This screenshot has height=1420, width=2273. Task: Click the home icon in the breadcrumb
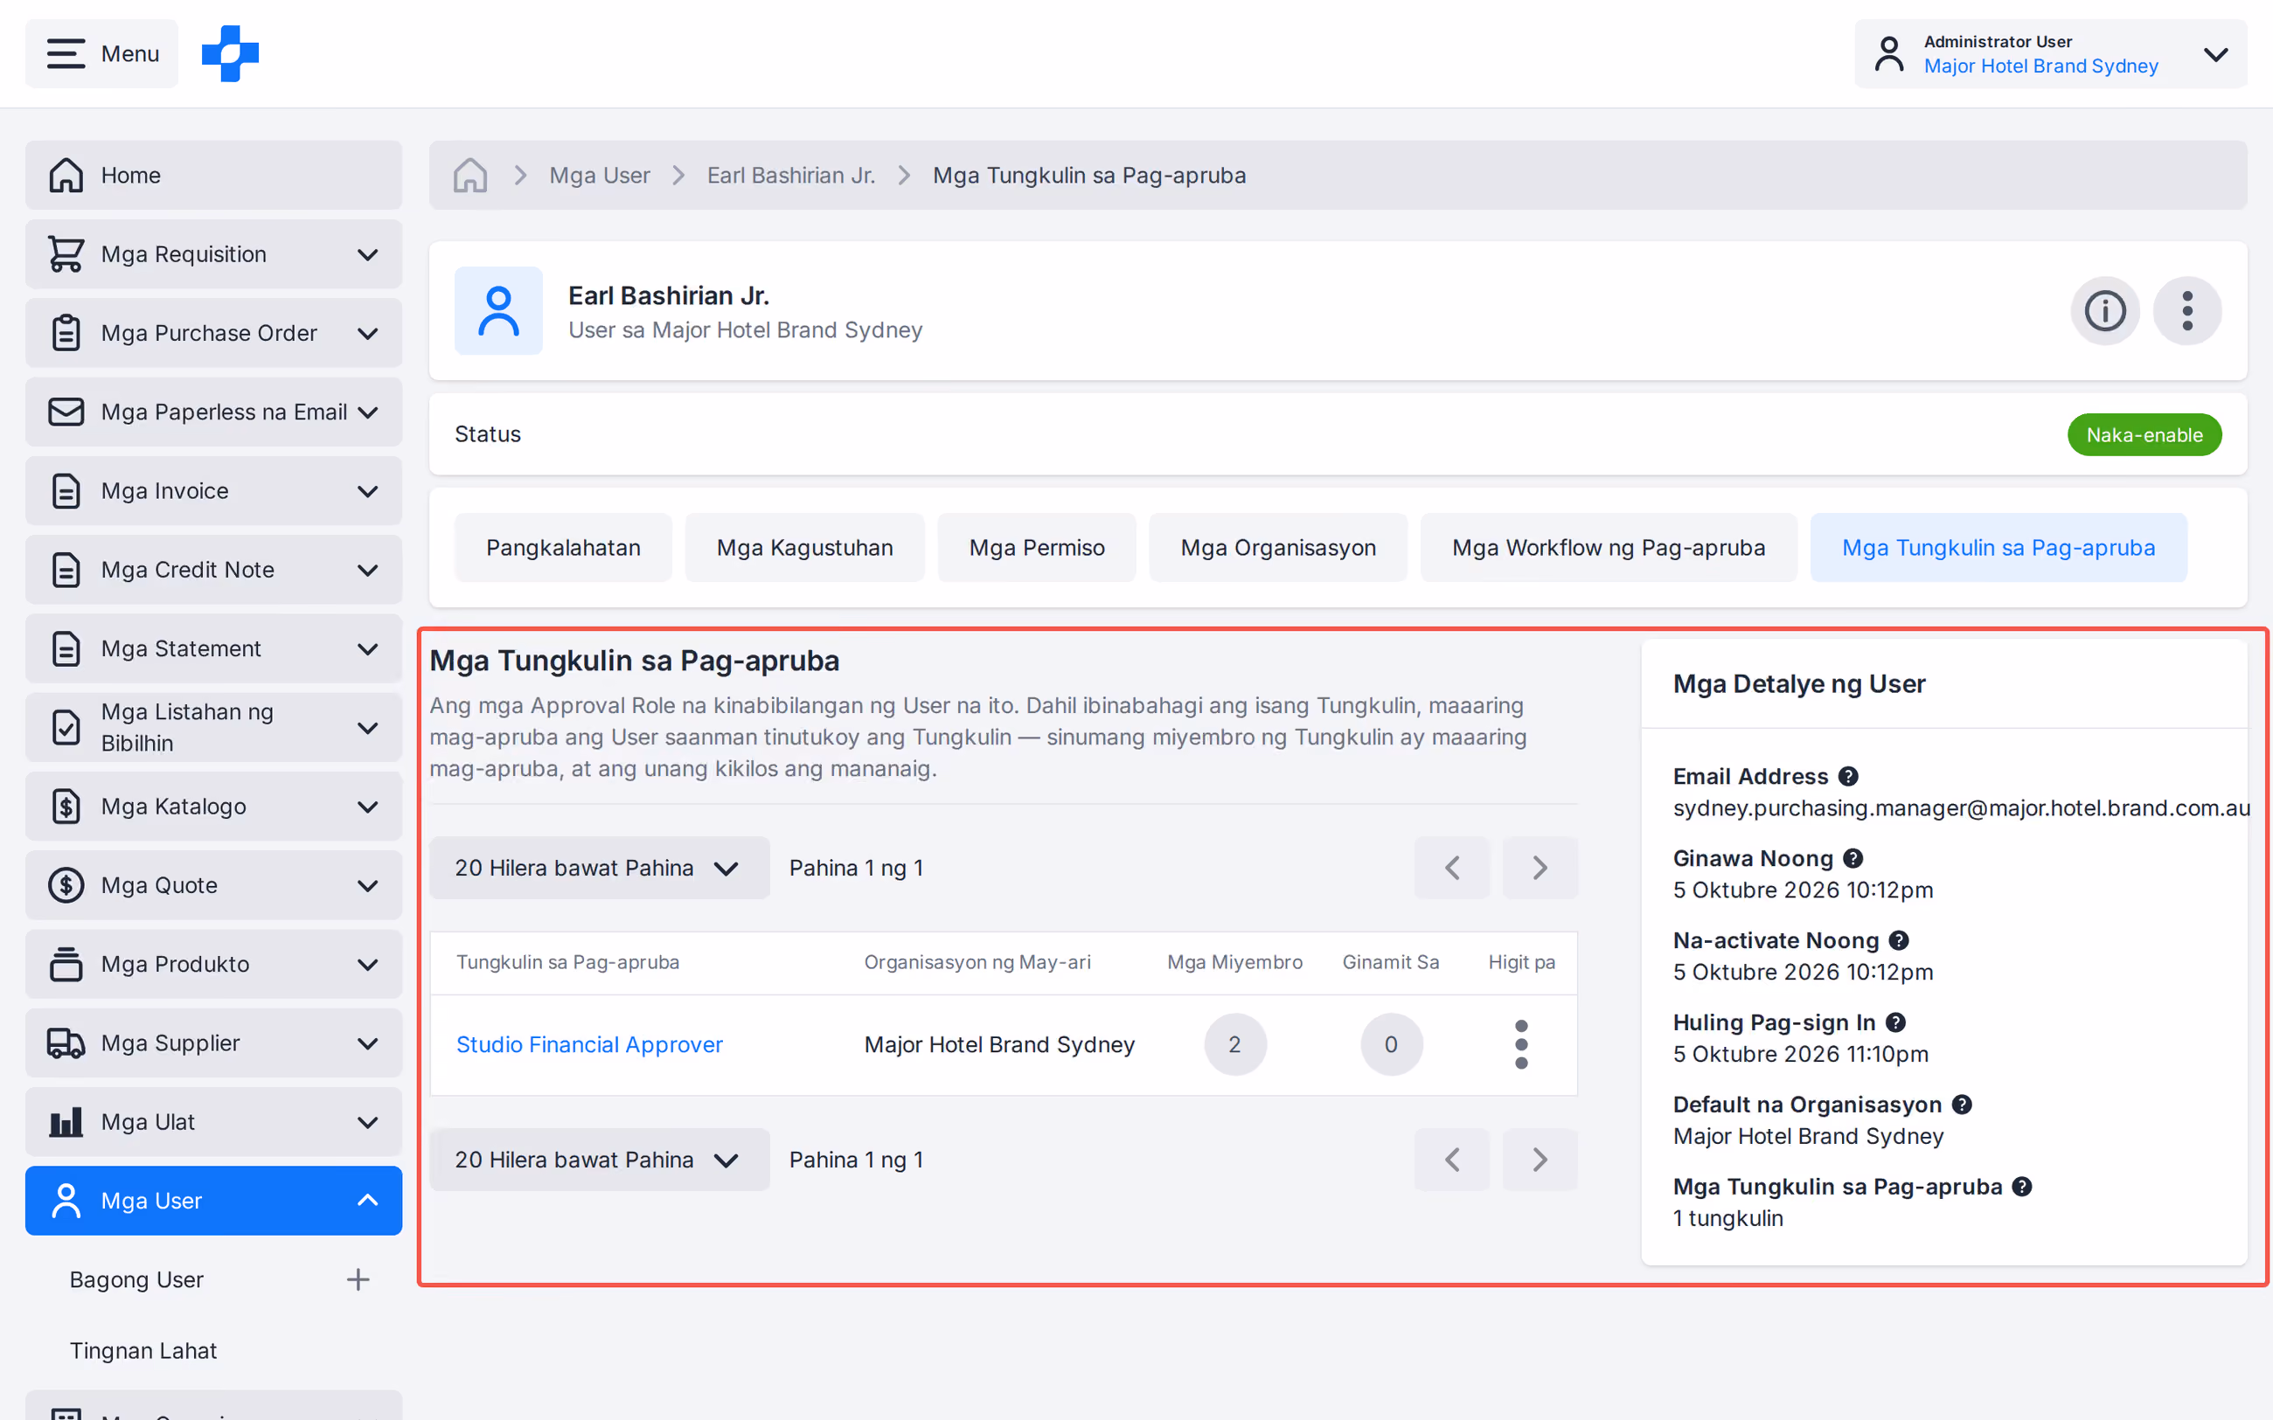tap(469, 176)
